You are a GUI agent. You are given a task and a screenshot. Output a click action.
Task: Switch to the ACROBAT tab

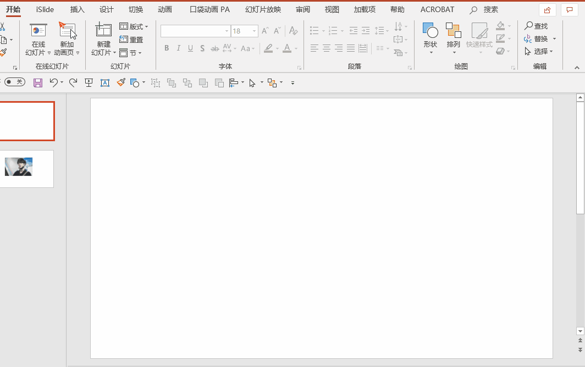(x=437, y=10)
